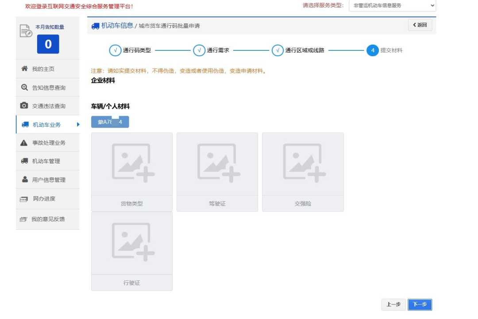Click the user icon for 用户信息管理
Screen dimensions: 478x319
(25, 179)
